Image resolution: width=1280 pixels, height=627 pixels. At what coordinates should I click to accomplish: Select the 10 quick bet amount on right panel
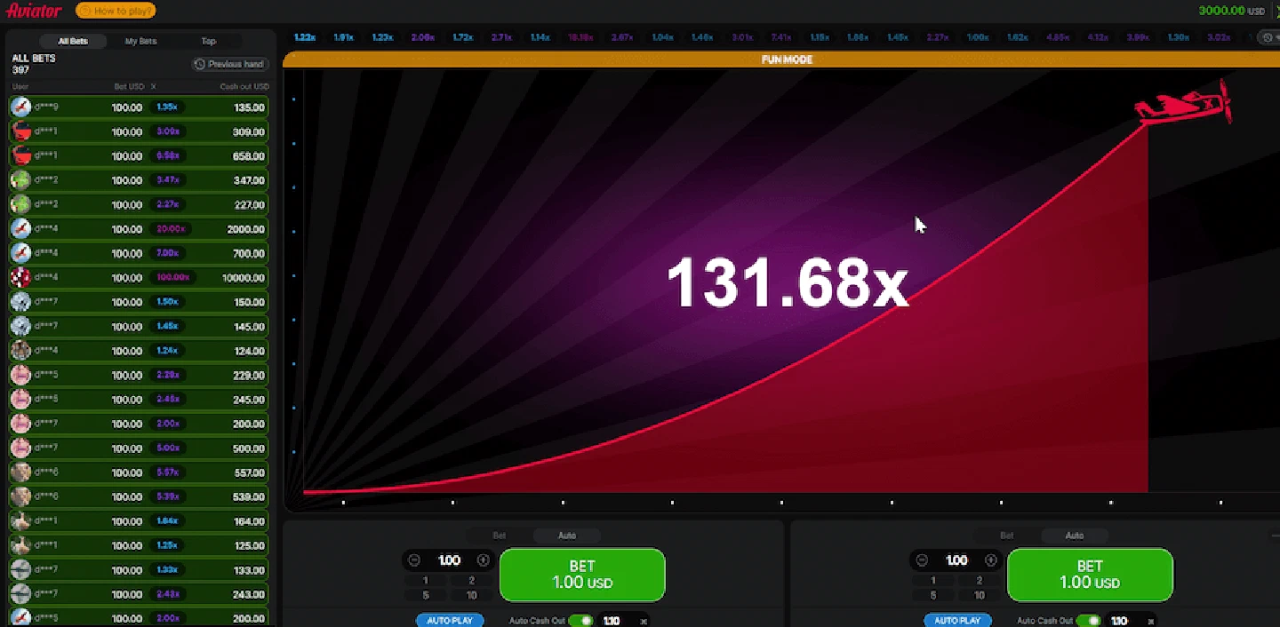pyautogui.click(x=979, y=595)
